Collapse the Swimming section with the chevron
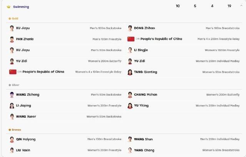The width and height of the screenshot is (246, 157). tap(241, 6)
